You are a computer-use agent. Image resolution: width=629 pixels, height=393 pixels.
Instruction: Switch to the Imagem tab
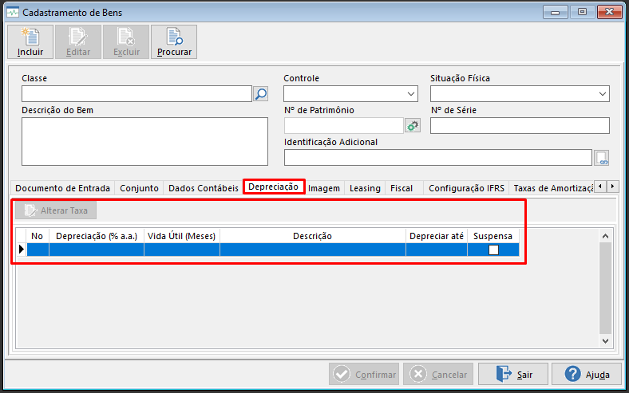(324, 188)
